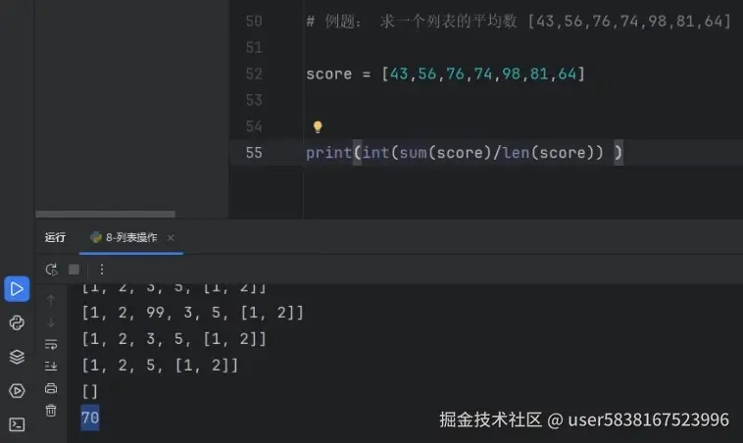
Task: Open more run options menu
Action: 101,270
